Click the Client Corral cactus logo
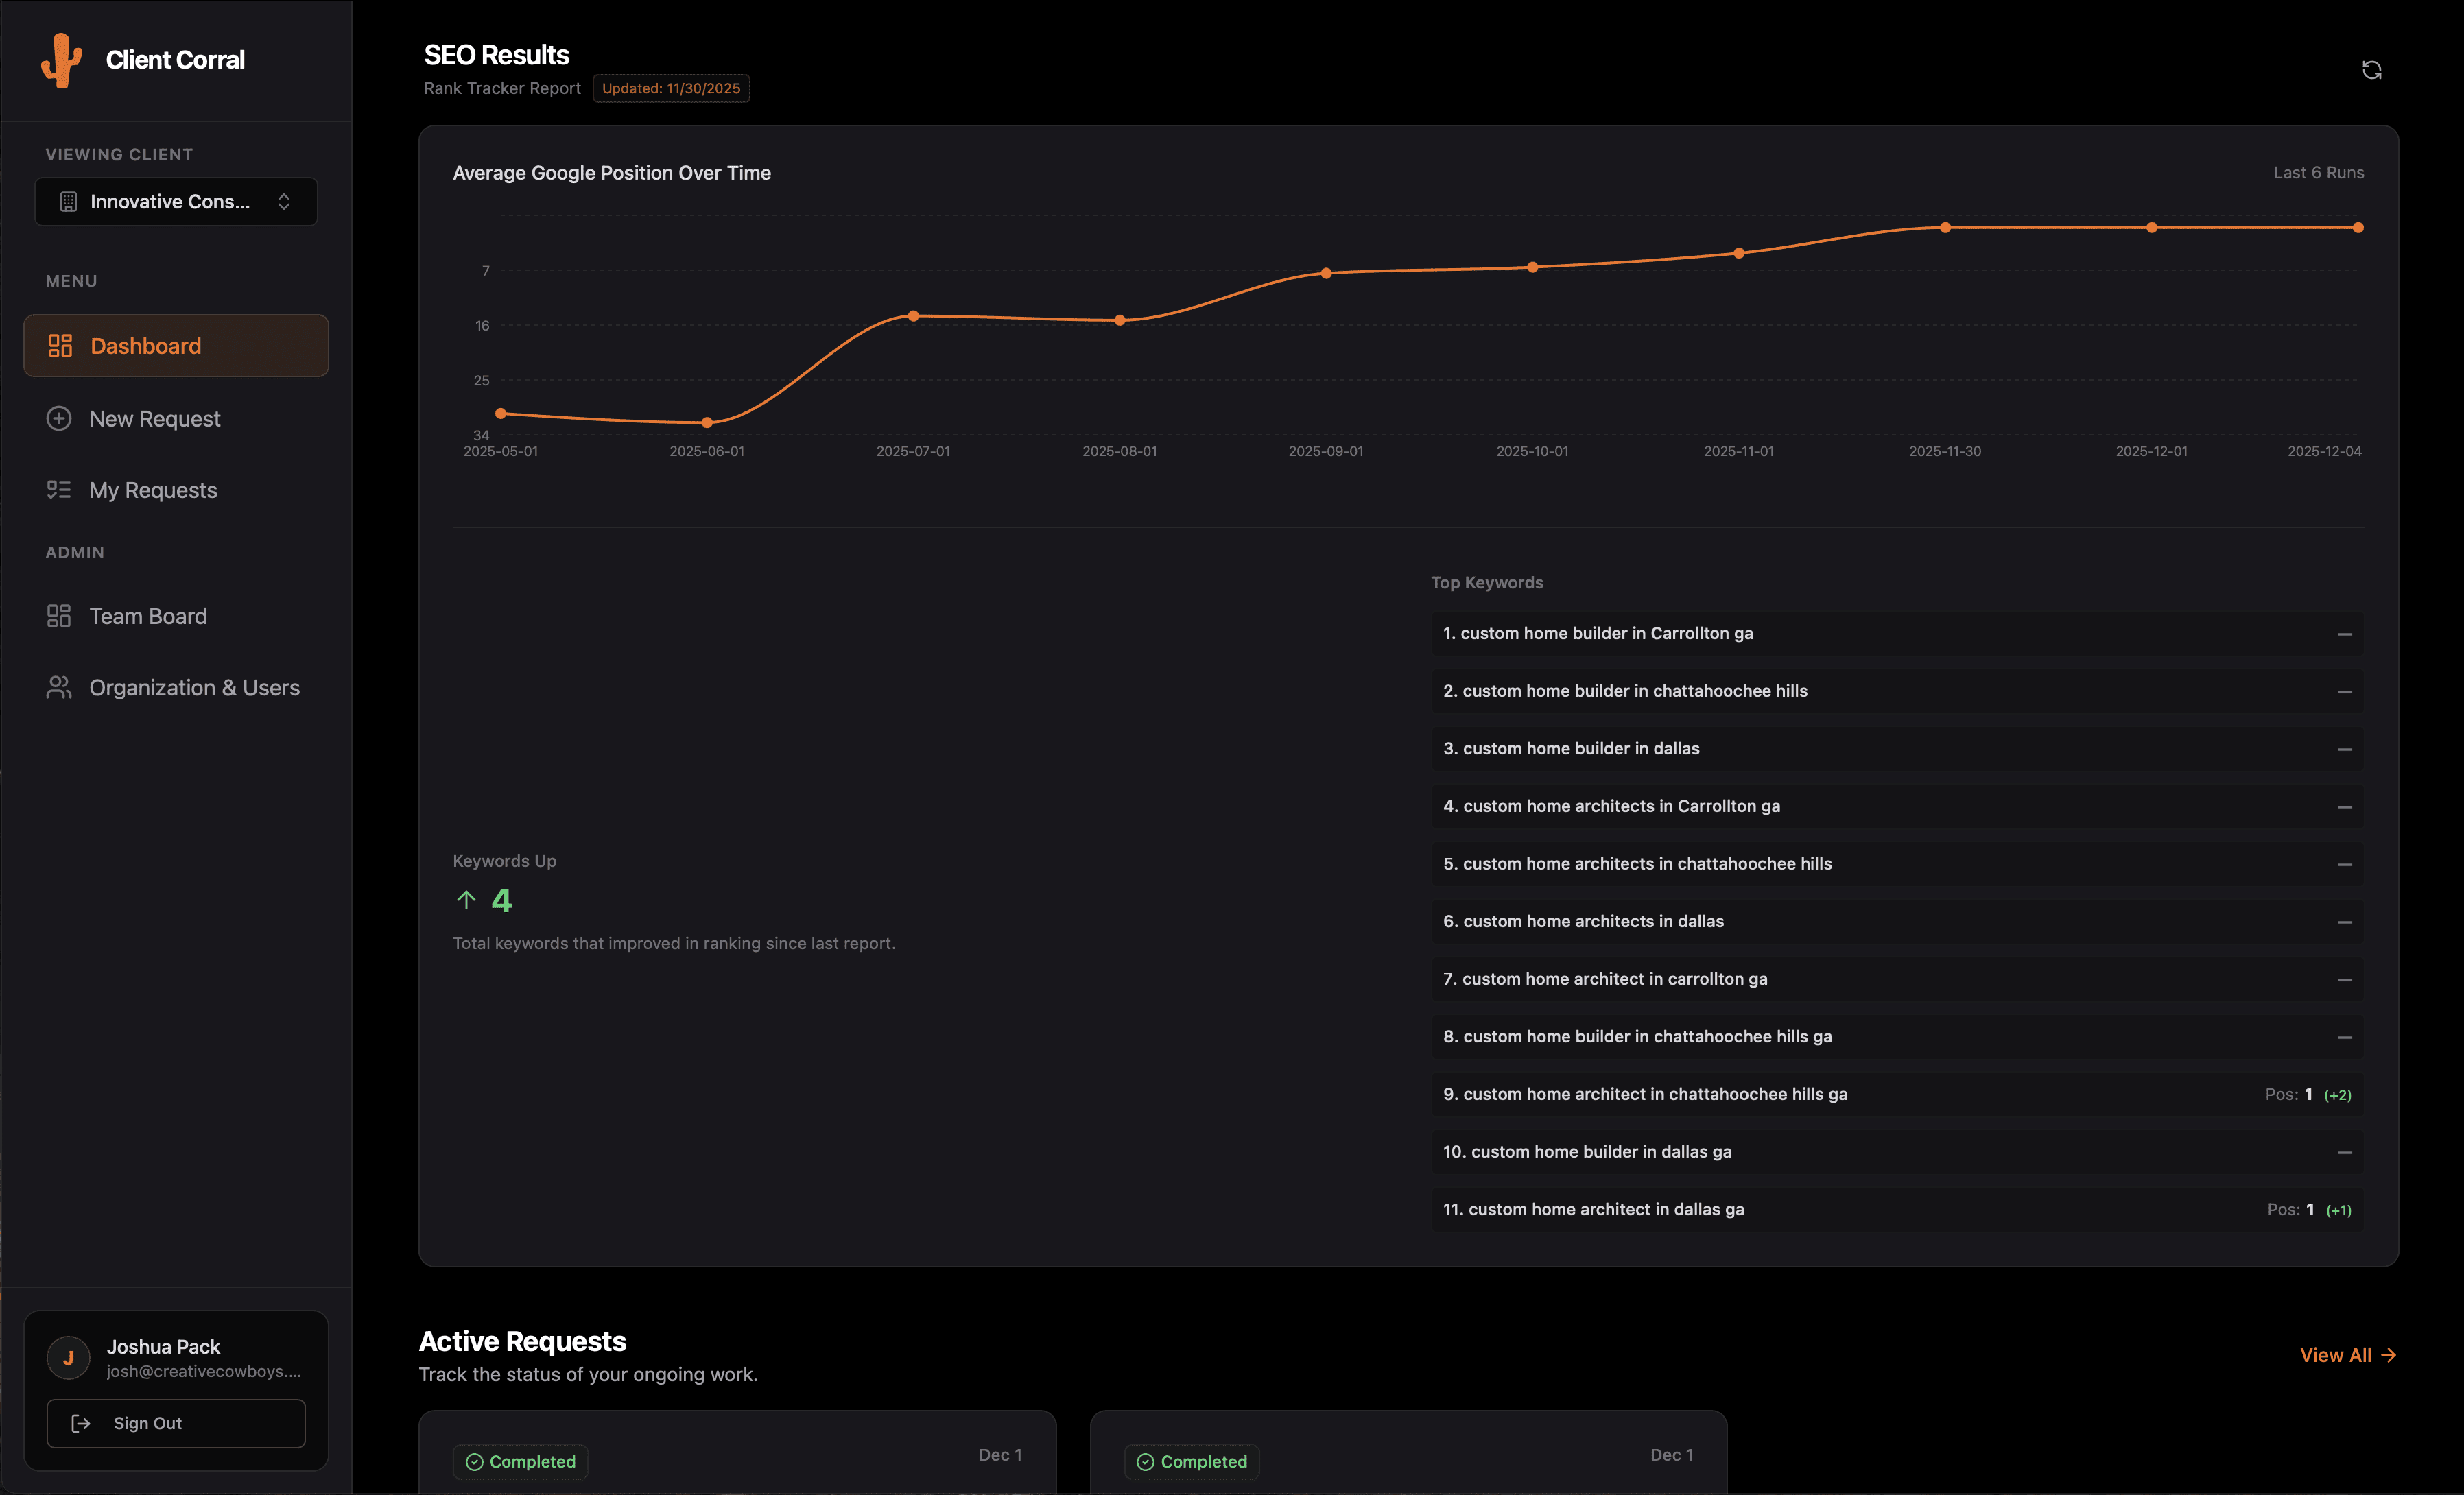Image resolution: width=2464 pixels, height=1495 pixels. pyautogui.click(x=62, y=60)
